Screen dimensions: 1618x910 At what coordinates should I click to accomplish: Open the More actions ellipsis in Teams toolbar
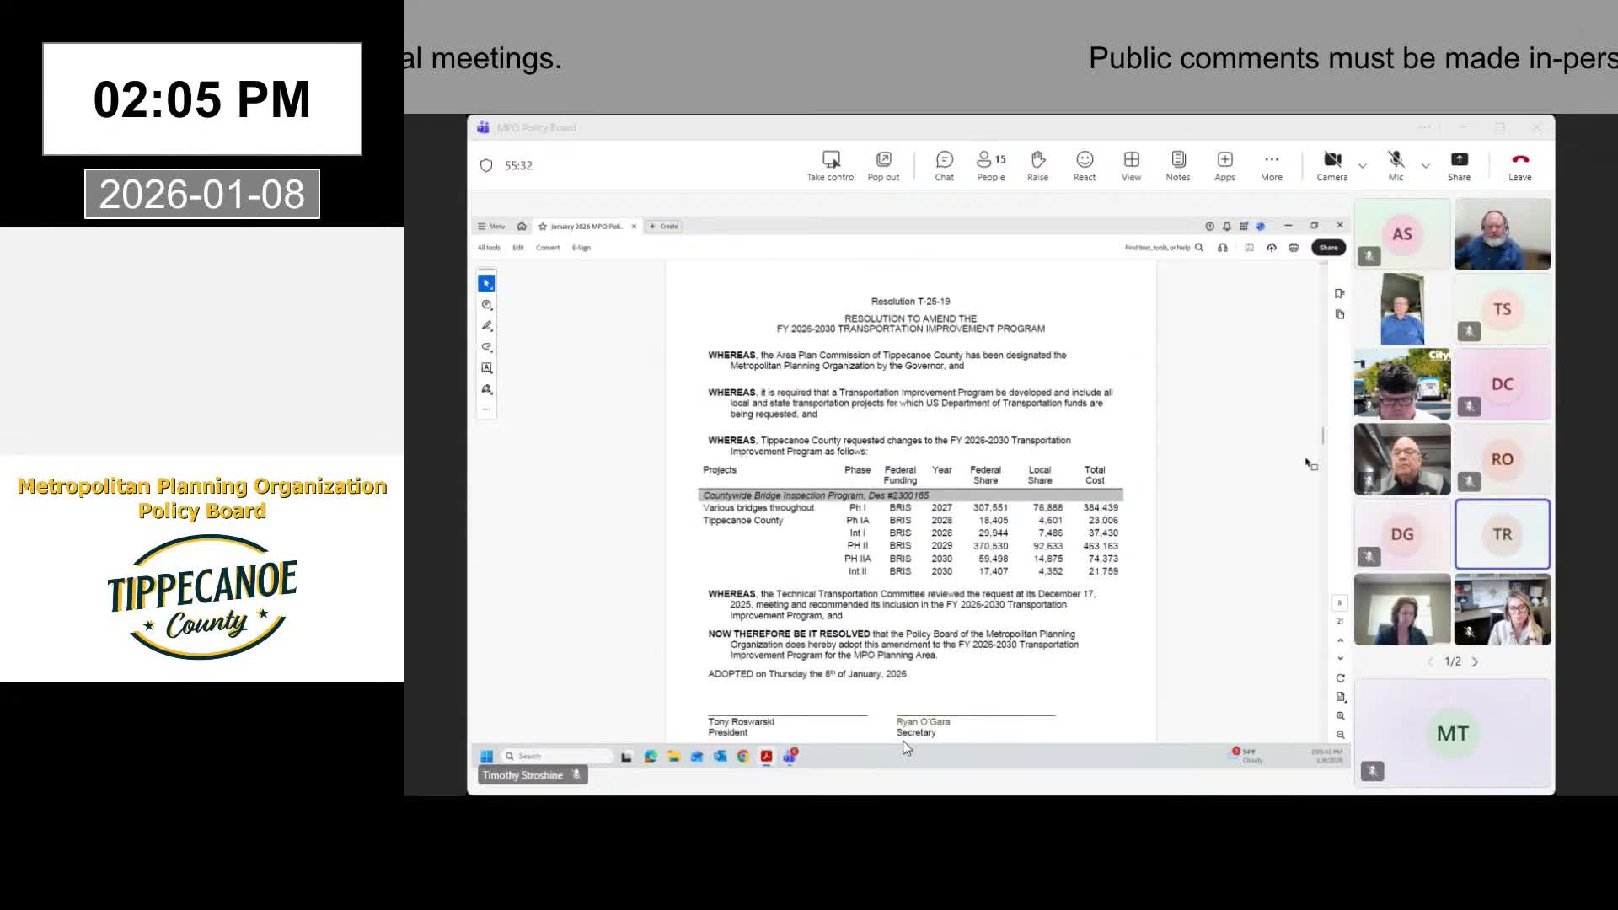point(1271,165)
